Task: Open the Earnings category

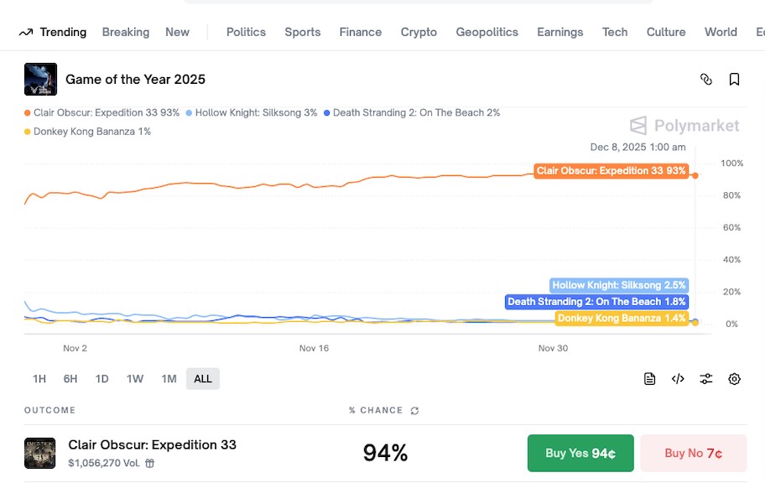Action: pyautogui.click(x=559, y=32)
